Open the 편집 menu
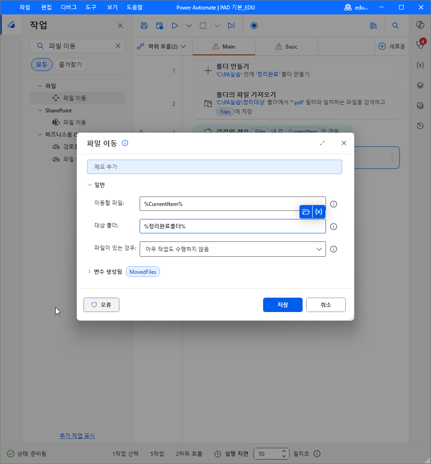 46,7
